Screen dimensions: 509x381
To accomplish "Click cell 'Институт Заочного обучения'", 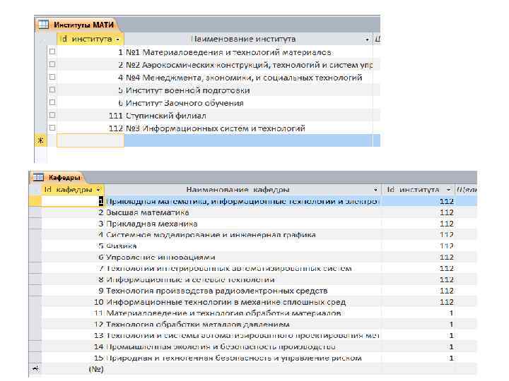I will click(x=248, y=103).
